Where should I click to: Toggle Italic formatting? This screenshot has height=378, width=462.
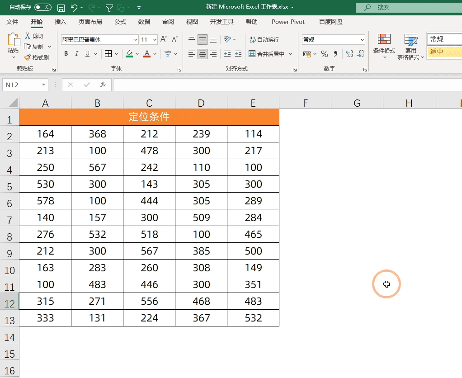tap(76, 54)
